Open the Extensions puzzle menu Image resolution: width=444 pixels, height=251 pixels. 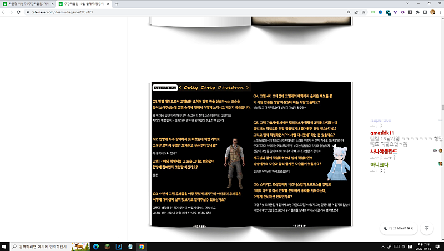coord(417,12)
